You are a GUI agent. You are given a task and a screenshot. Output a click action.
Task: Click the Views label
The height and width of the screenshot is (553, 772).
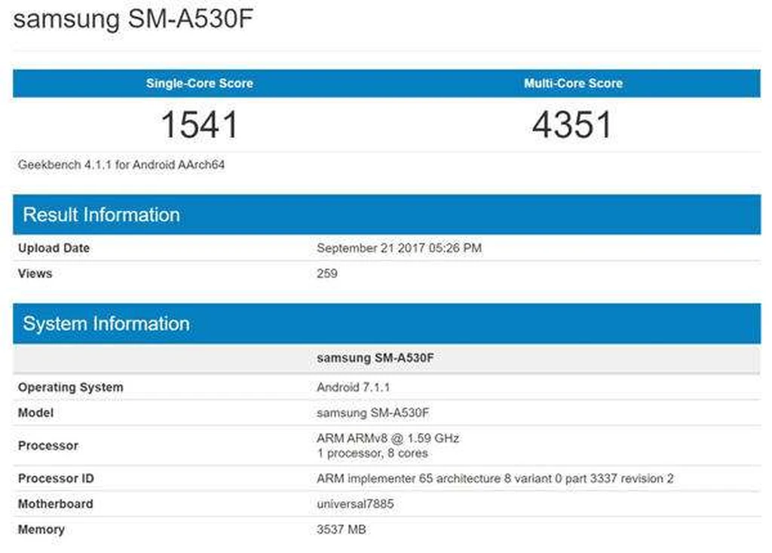pos(35,273)
